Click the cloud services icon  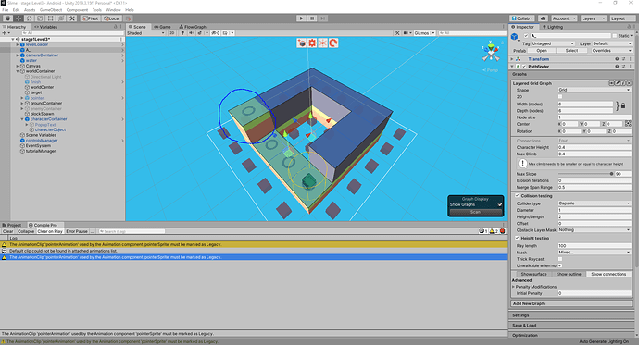(543, 18)
